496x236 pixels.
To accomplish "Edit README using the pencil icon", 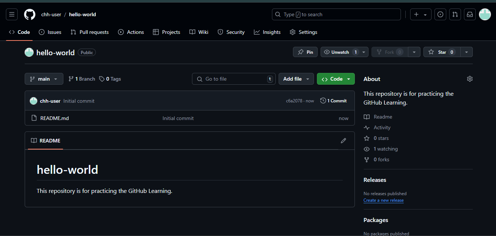I will (x=343, y=141).
